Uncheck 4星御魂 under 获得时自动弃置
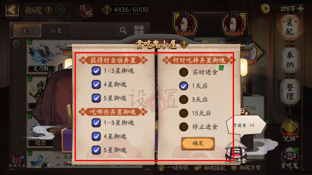This screenshot has width=312, height=175. pos(96,84)
